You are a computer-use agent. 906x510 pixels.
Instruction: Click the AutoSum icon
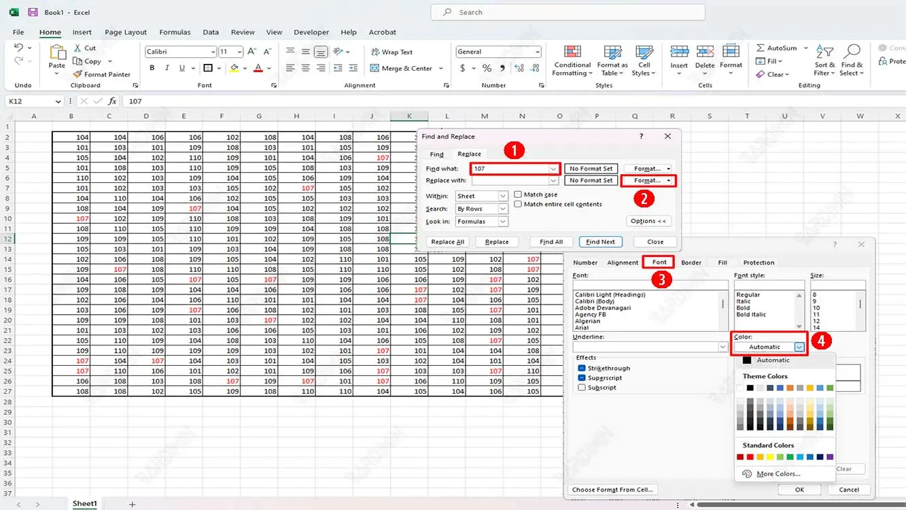(x=761, y=48)
